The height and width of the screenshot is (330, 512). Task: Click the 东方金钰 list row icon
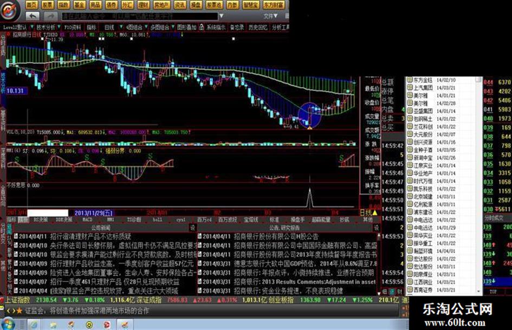(x=410, y=80)
